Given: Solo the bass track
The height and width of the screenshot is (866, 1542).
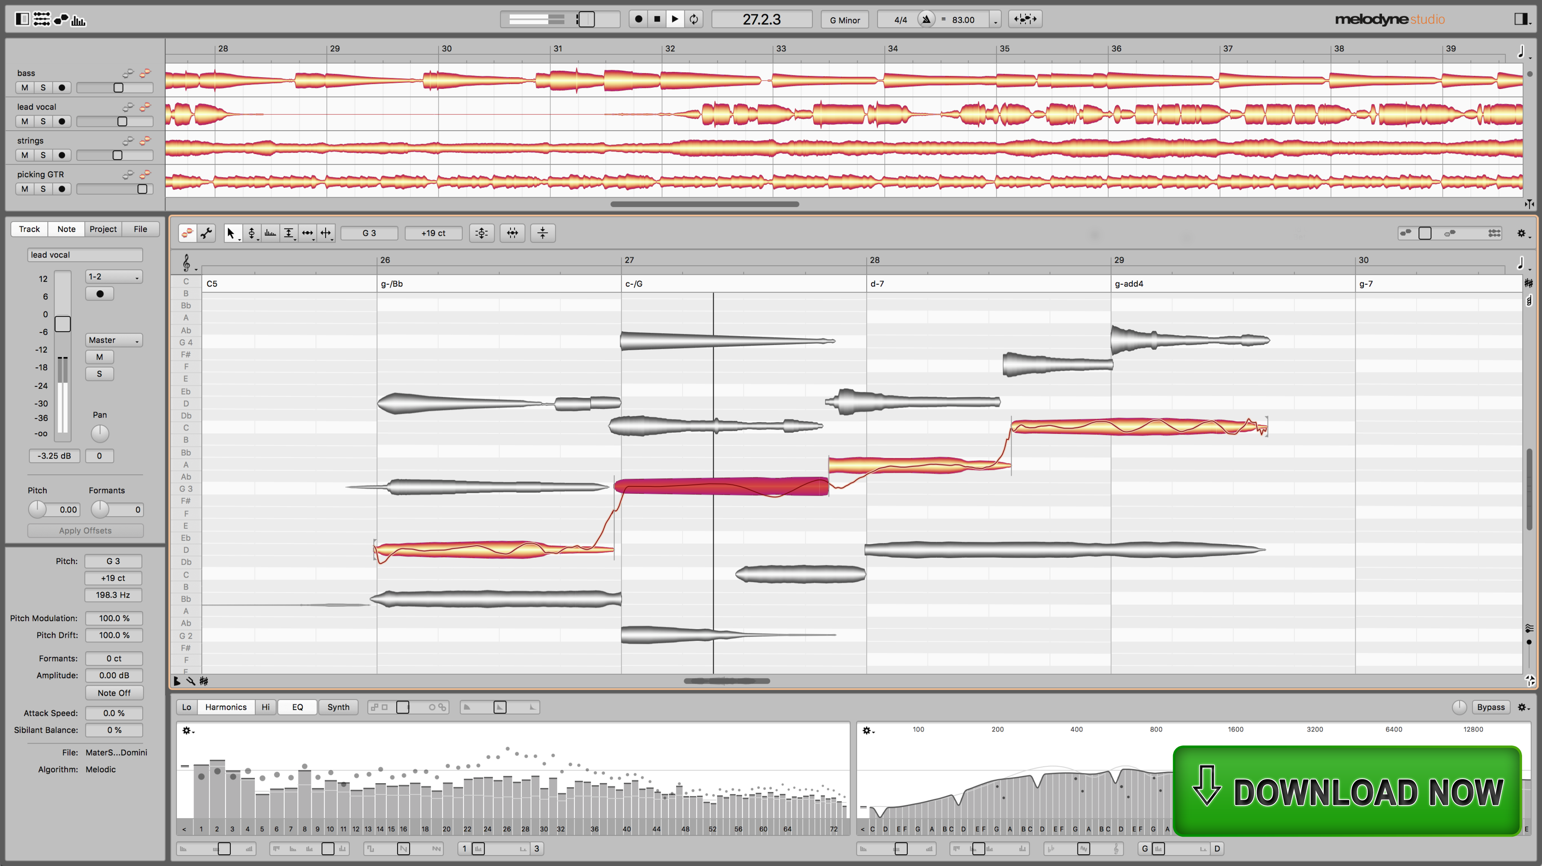Looking at the screenshot, I should 43,87.
